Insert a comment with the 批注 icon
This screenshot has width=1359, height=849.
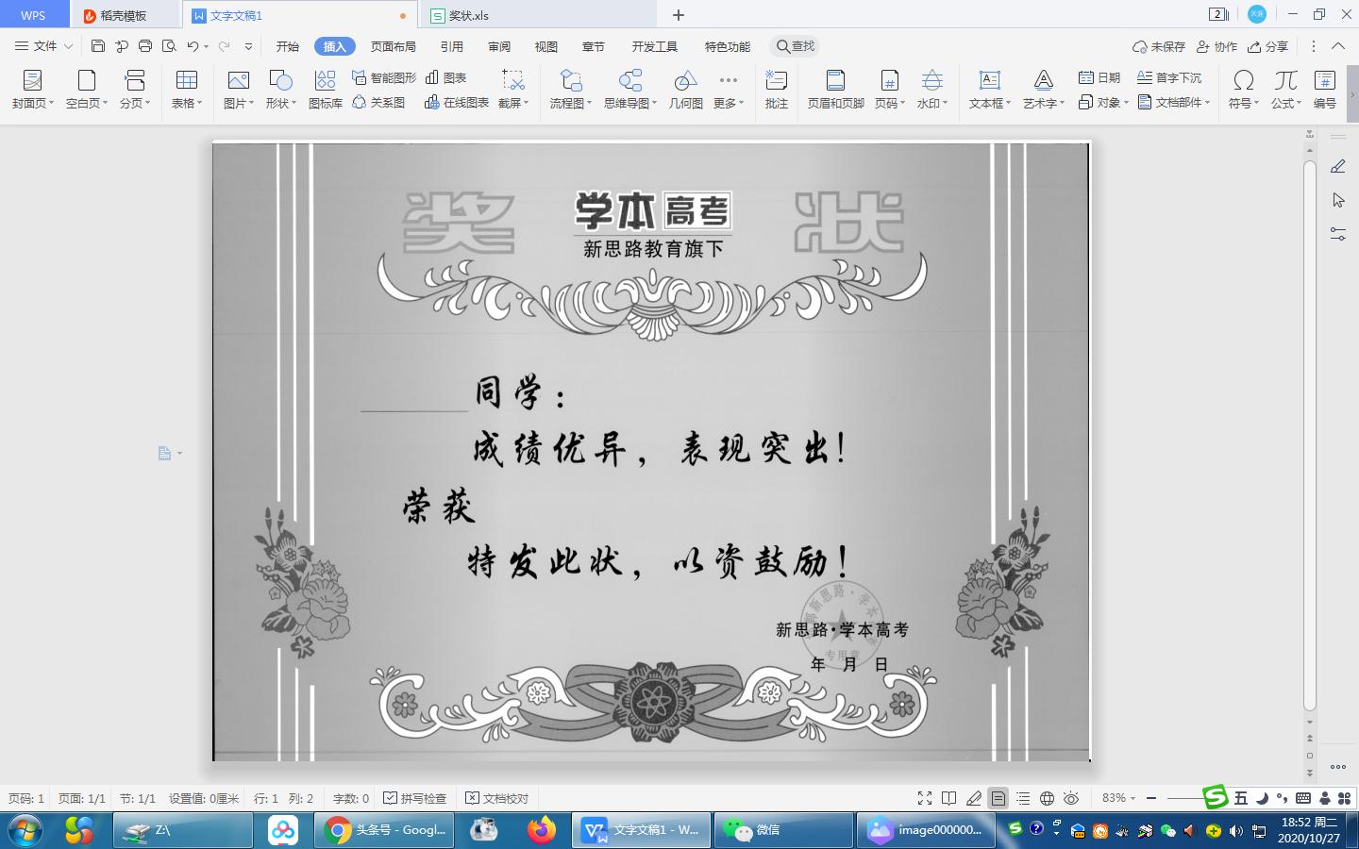coord(776,90)
